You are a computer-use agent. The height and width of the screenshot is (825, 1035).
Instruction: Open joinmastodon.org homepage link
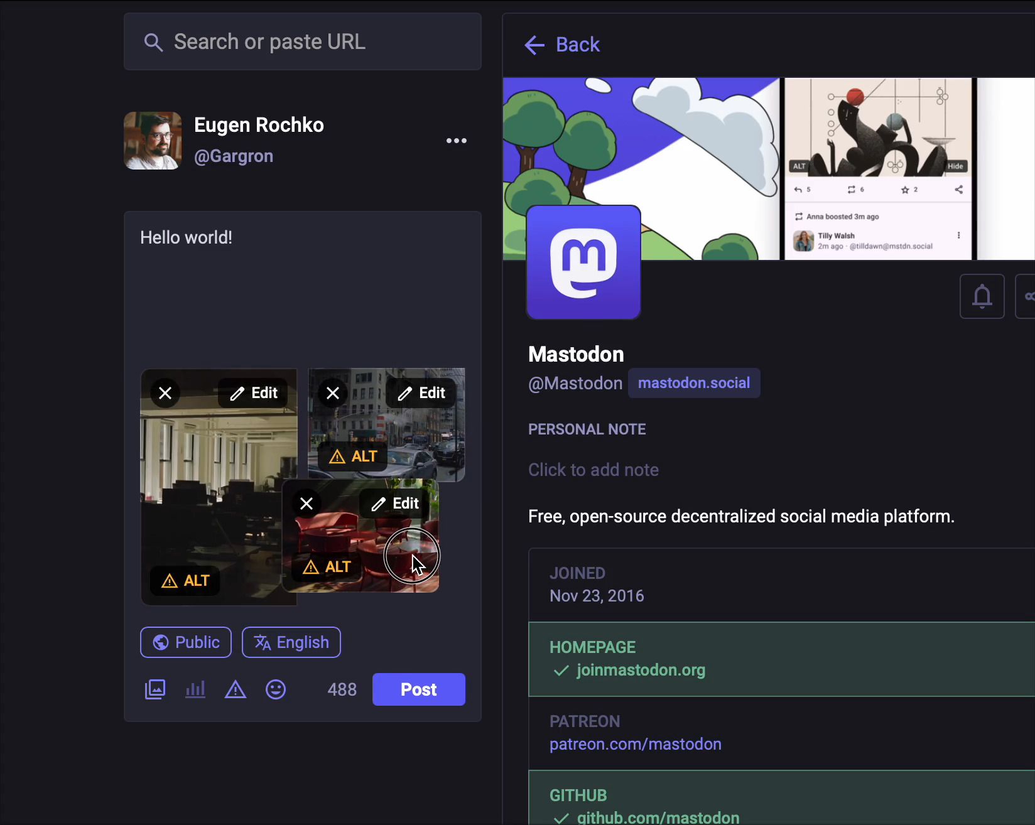pyautogui.click(x=641, y=670)
